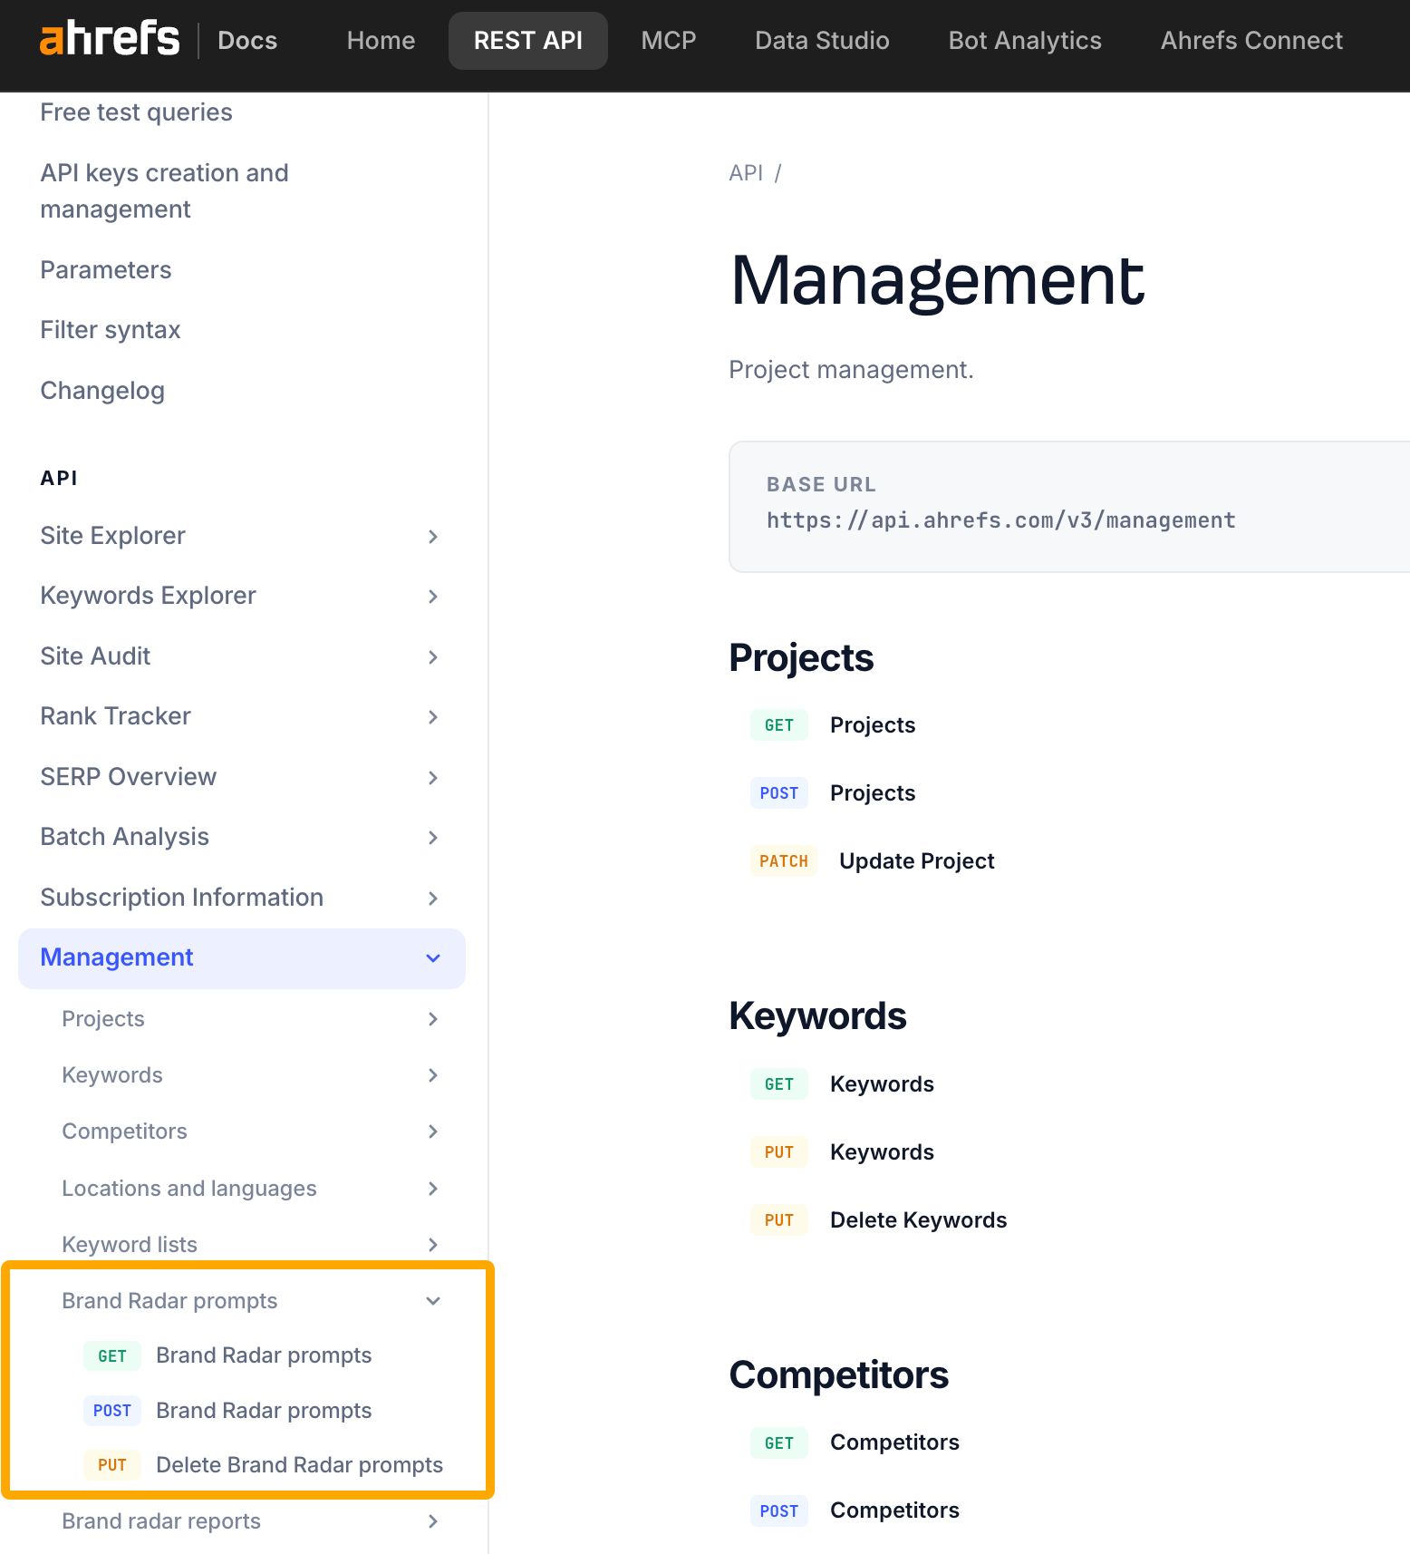The width and height of the screenshot is (1410, 1554).
Task: Go to the Parameters page
Action: (106, 270)
